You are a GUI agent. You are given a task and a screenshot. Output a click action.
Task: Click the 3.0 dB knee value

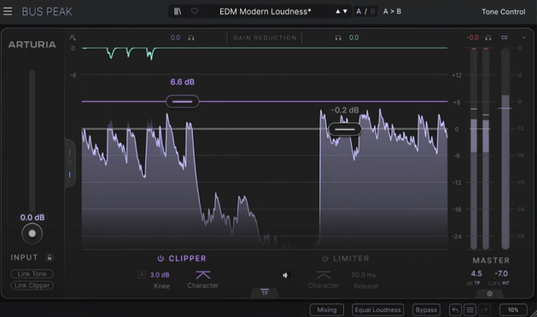159,274
